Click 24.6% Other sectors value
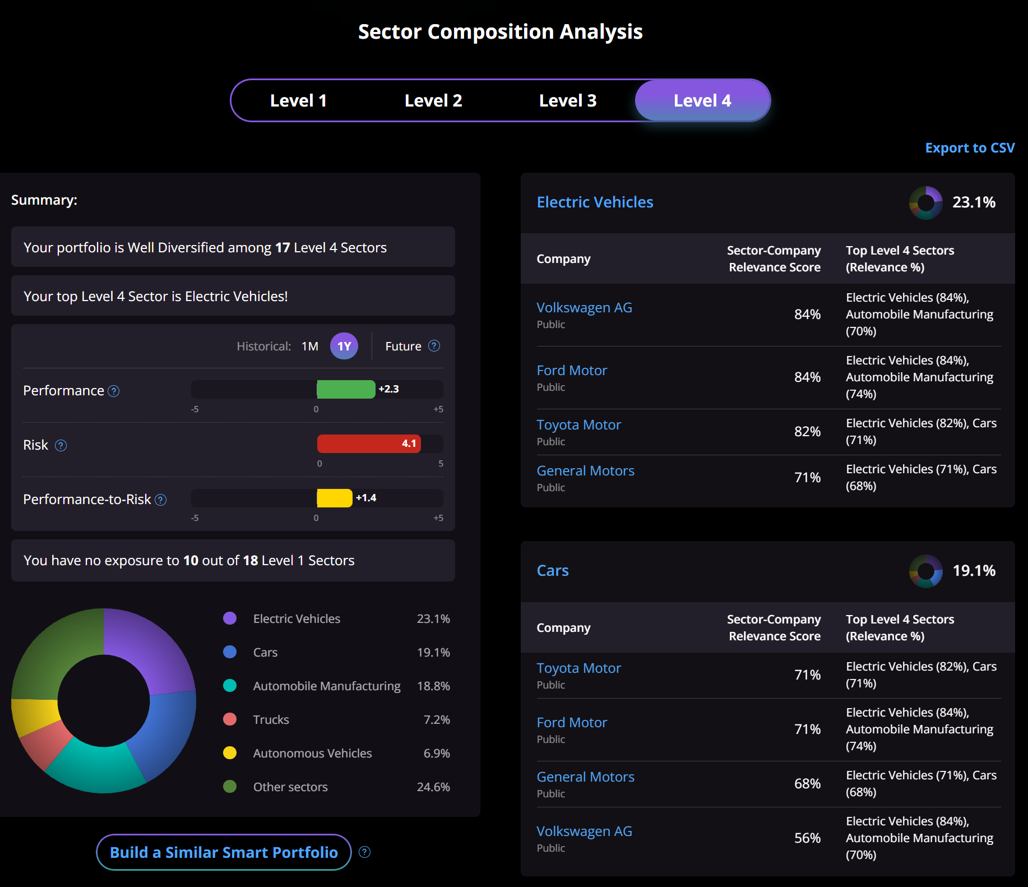1028x887 pixels. click(433, 787)
